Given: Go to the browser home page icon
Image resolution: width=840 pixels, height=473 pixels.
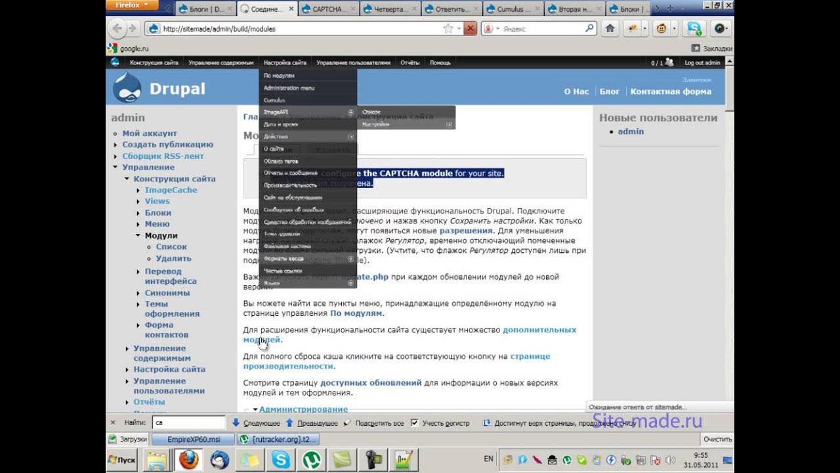Looking at the screenshot, I should point(610,29).
